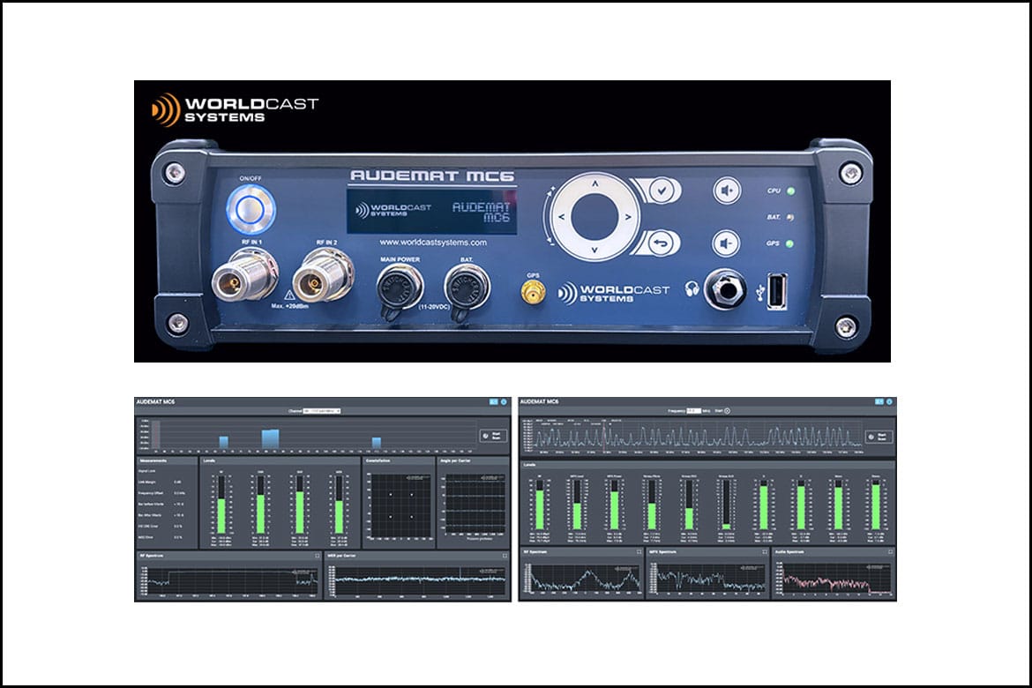Click the device LCD display screen
Image resolution: width=1032 pixels, height=688 pixels.
(431, 212)
